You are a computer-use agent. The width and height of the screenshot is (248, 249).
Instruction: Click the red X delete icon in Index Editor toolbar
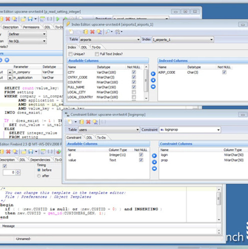[x=92, y=31]
